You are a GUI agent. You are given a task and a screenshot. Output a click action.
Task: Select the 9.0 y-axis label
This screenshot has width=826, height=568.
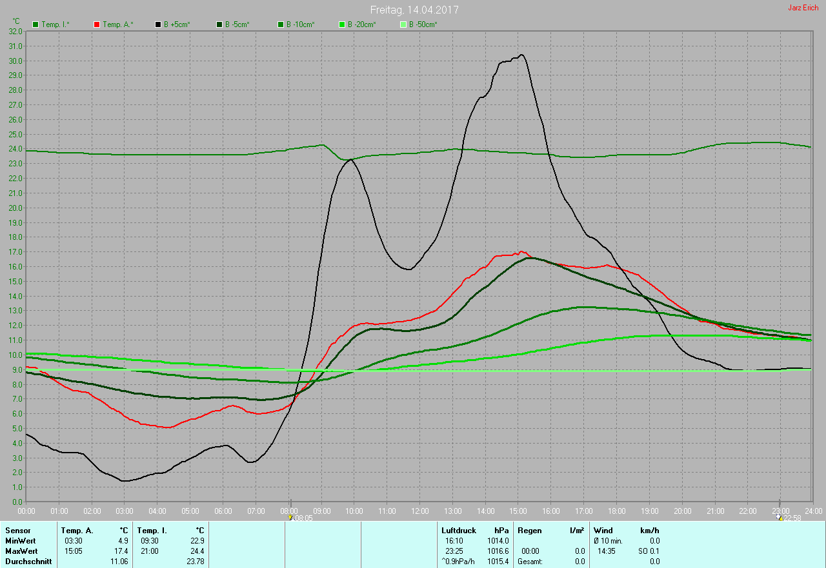tap(17, 370)
